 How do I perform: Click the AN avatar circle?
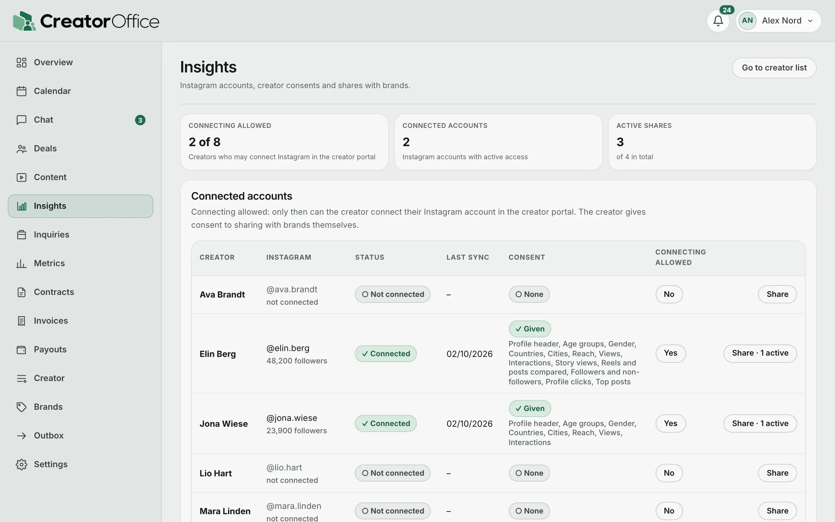(747, 21)
